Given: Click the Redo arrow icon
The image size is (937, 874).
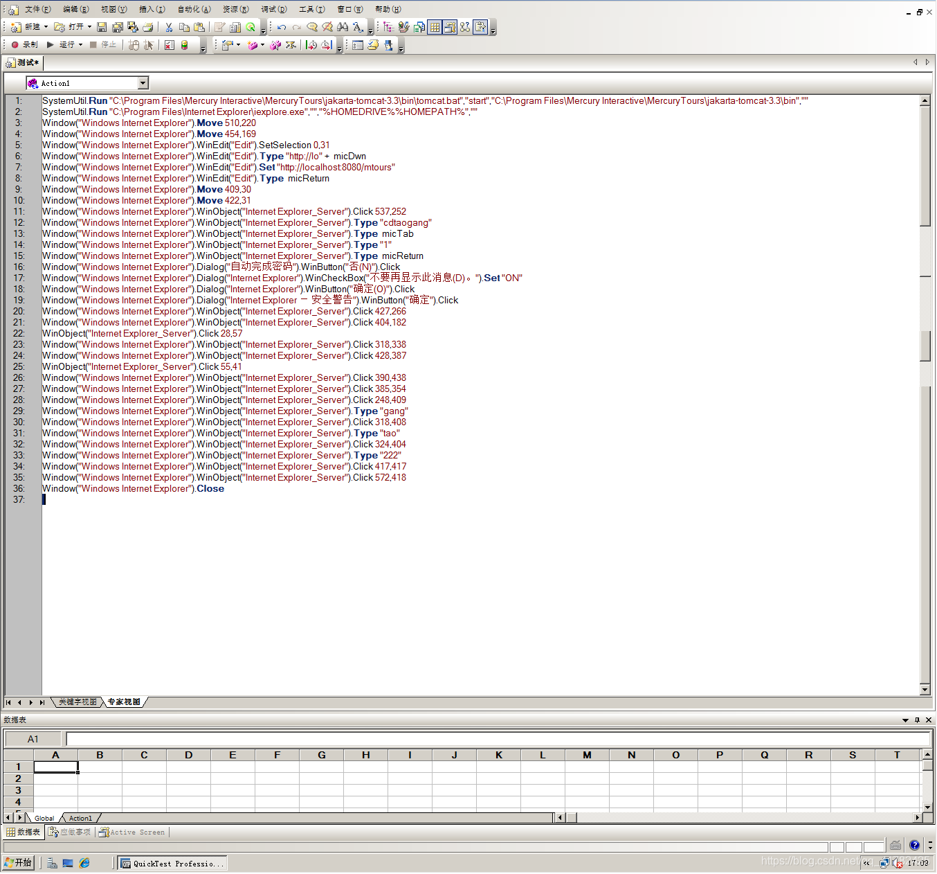Looking at the screenshot, I should 297,27.
